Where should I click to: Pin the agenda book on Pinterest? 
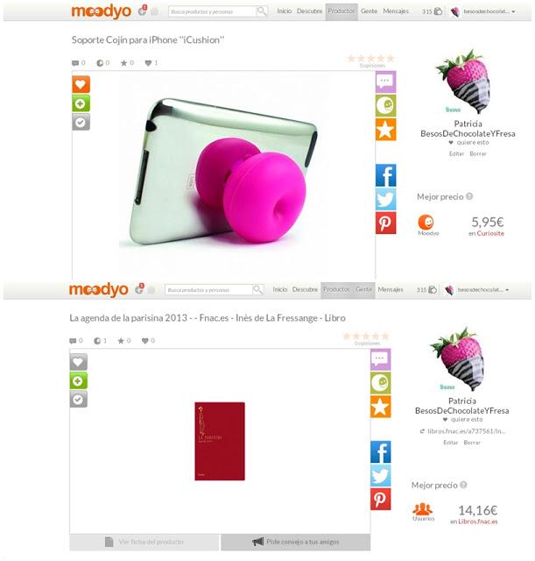(x=380, y=499)
